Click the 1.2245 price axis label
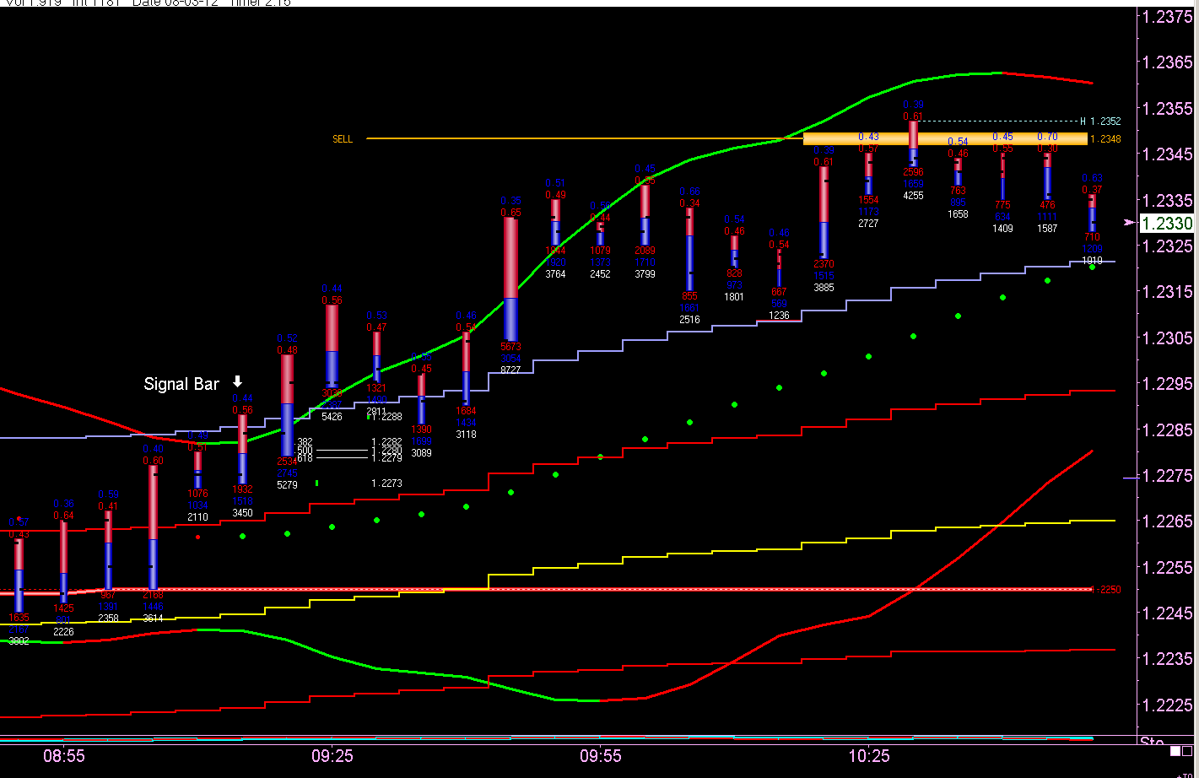 coord(1167,613)
